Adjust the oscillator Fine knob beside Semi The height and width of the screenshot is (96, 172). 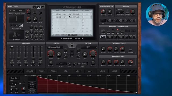click(35, 12)
